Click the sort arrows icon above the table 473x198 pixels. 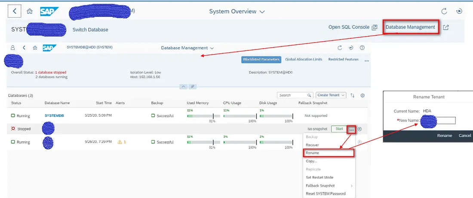pos(352,95)
